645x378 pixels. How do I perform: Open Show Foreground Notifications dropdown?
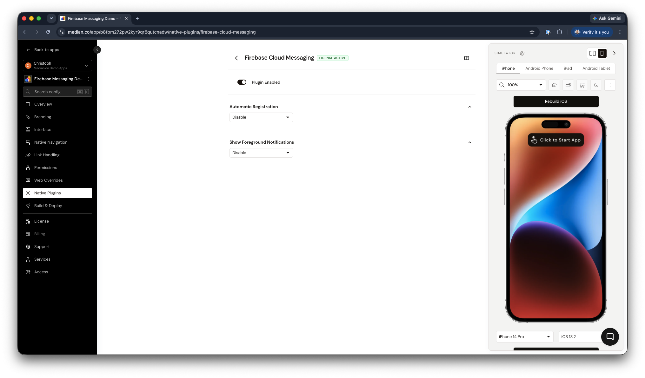click(261, 153)
